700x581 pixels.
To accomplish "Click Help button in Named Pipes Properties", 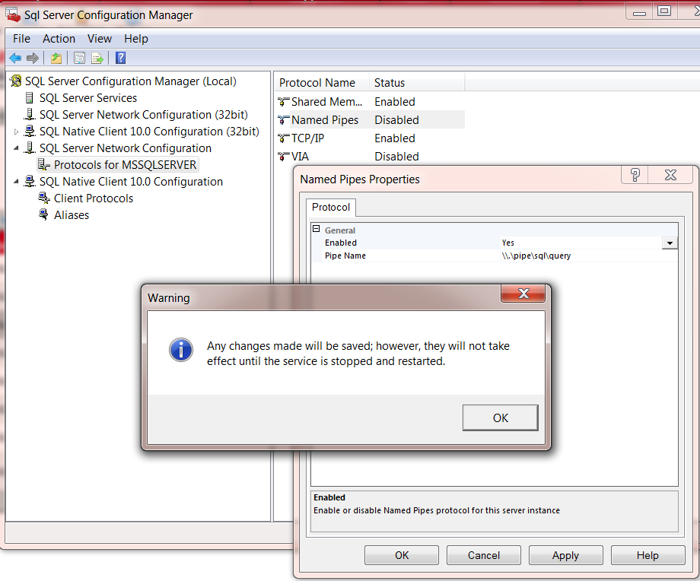I will 647,555.
